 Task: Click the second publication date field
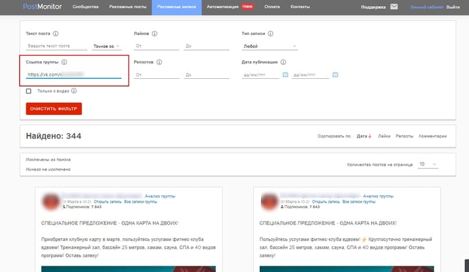point(310,75)
